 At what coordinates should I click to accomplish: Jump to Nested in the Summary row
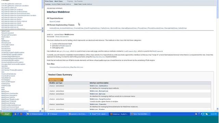(54, 4)
